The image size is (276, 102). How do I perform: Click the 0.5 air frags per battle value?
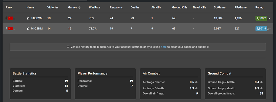click(x=192, y=82)
